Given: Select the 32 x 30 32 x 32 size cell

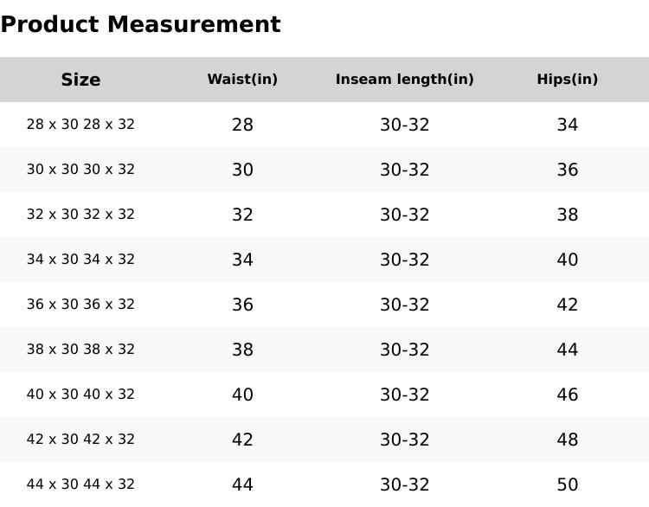Looking at the screenshot, I should click(80, 215).
